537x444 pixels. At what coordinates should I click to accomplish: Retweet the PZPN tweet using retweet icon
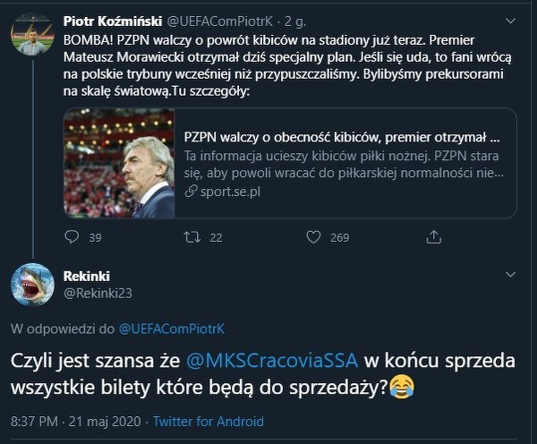190,237
